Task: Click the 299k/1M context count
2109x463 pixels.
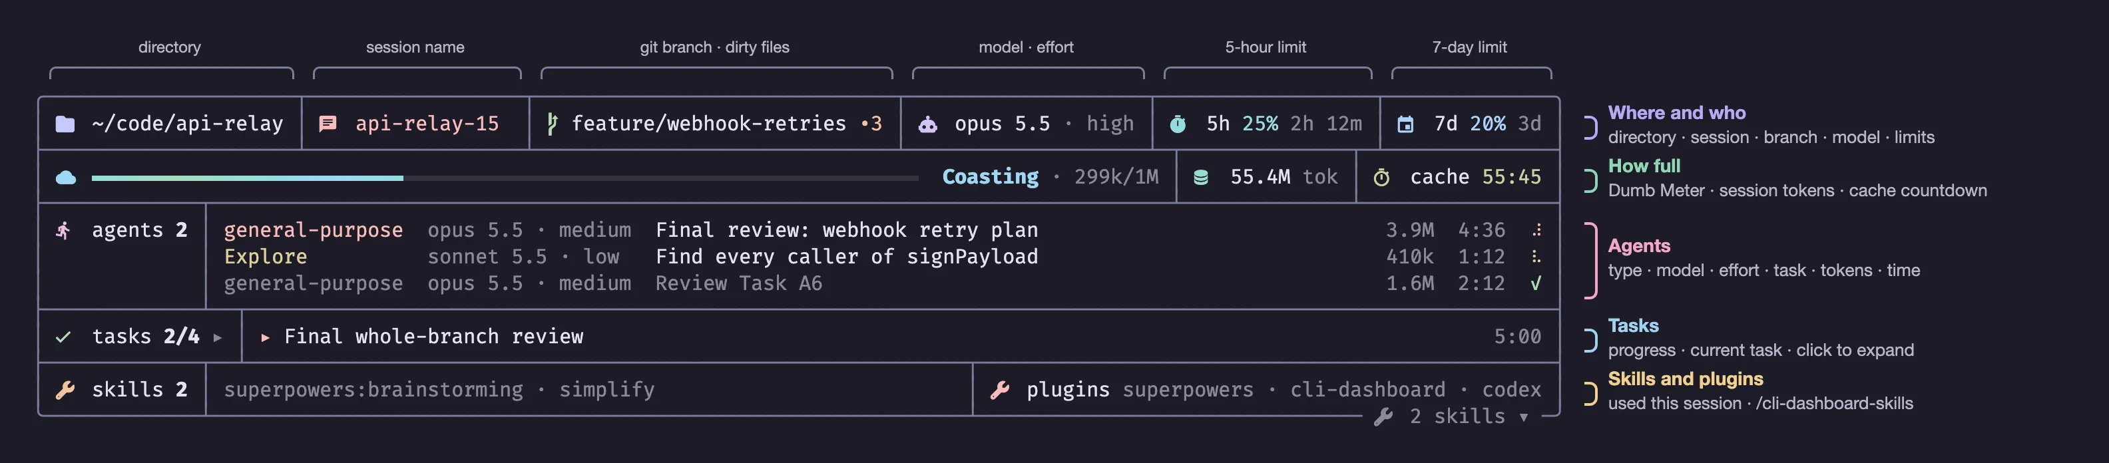Action: click(1116, 177)
